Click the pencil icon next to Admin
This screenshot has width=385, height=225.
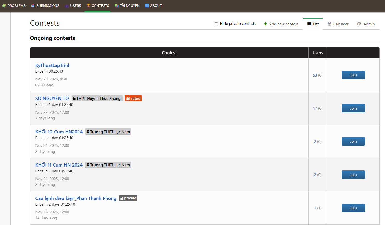[x=360, y=24]
